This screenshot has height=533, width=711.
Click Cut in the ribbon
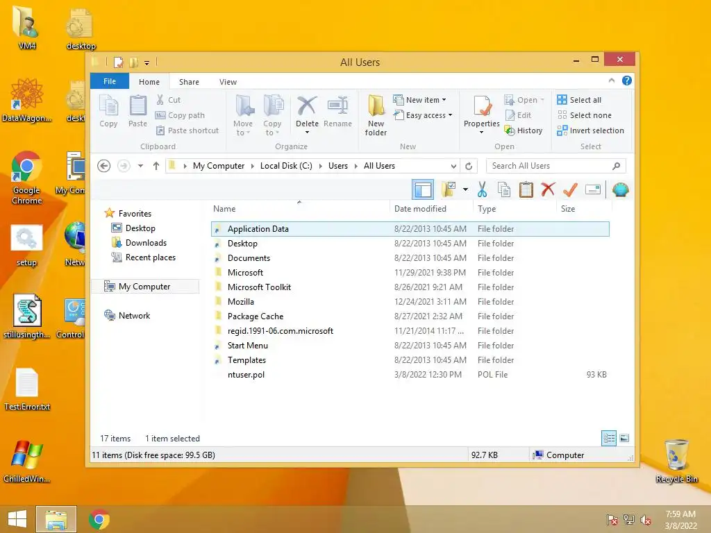(168, 100)
